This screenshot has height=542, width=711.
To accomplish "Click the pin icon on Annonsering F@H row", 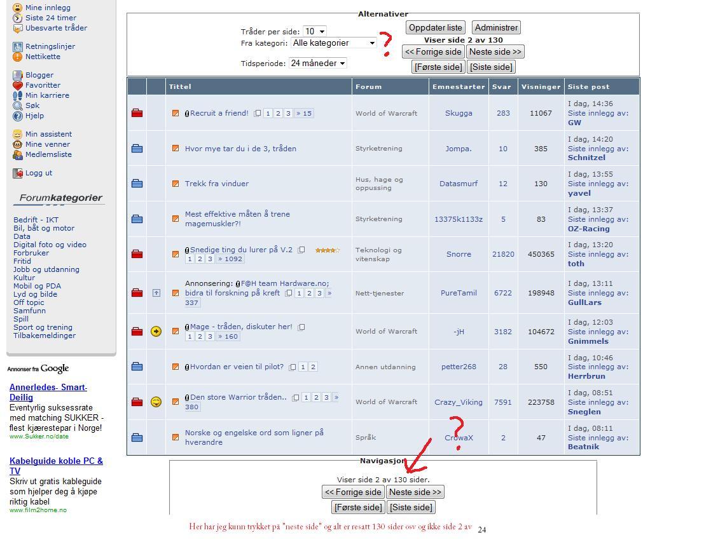I will [156, 293].
